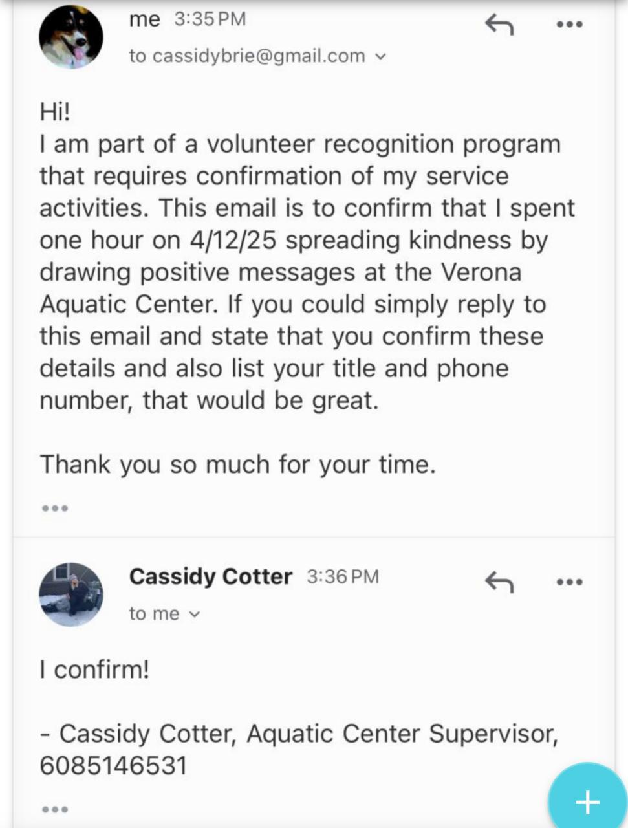Tap the 4/12/25 date in message

pyautogui.click(x=233, y=240)
